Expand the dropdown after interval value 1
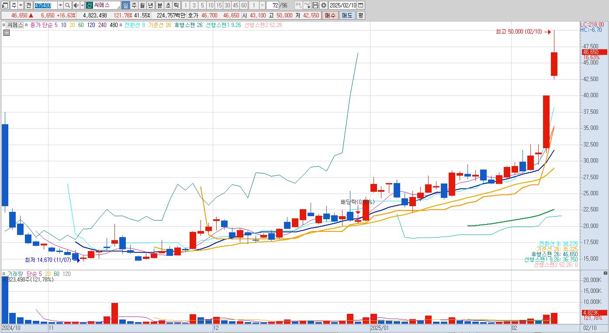This screenshot has height=333, width=609. [262, 5]
